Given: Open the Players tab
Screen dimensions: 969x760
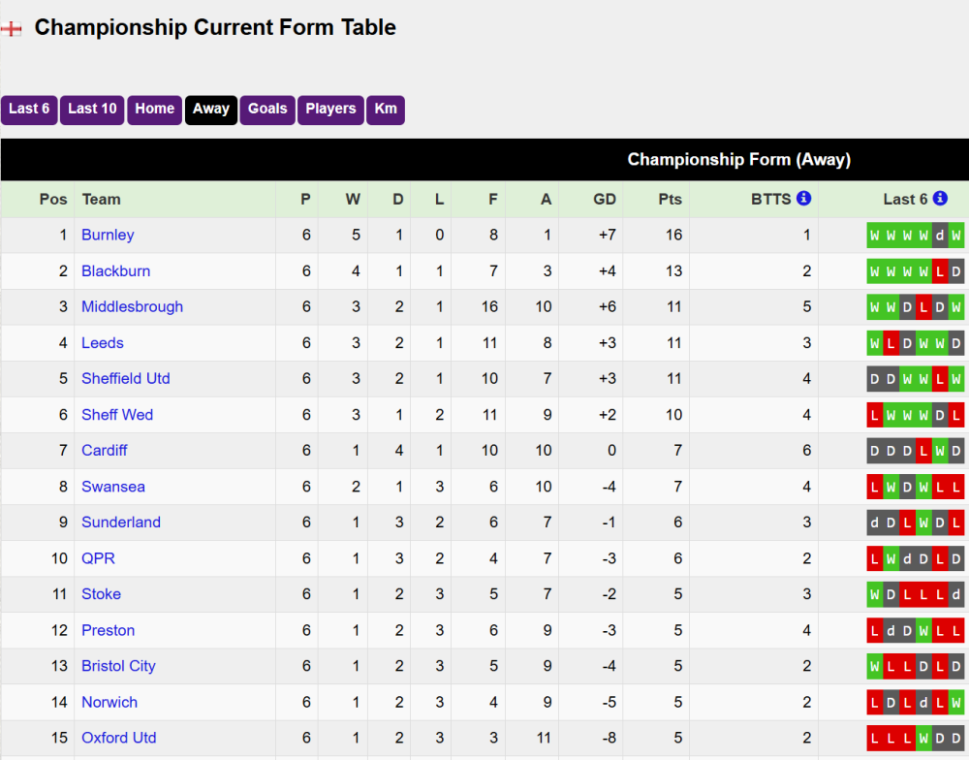Looking at the screenshot, I should click(x=331, y=109).
